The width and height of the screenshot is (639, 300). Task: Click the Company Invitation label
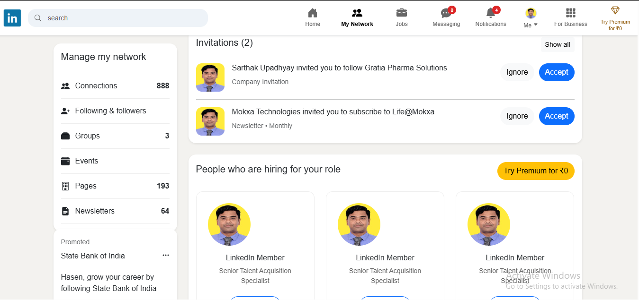[x=260, y=82]
